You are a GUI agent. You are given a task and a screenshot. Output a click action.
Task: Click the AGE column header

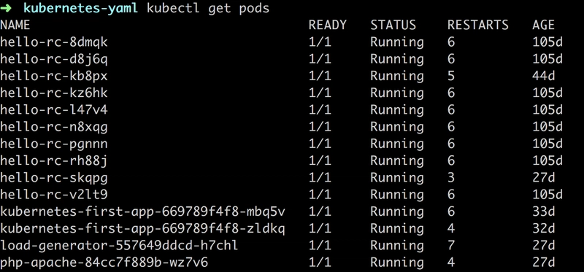click(x=543, y=25)
